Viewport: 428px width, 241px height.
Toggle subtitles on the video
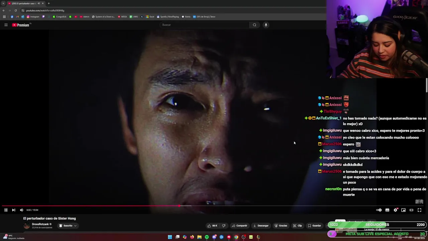click(x=387, y=210)
